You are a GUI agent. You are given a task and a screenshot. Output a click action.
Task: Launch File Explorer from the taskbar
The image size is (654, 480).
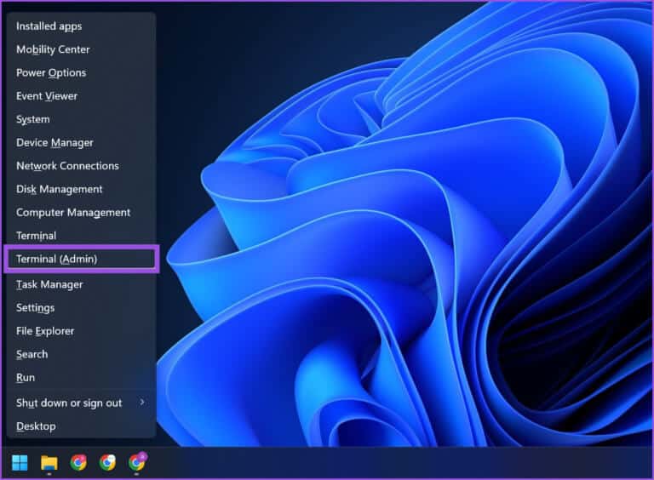[x=49, y=462]
